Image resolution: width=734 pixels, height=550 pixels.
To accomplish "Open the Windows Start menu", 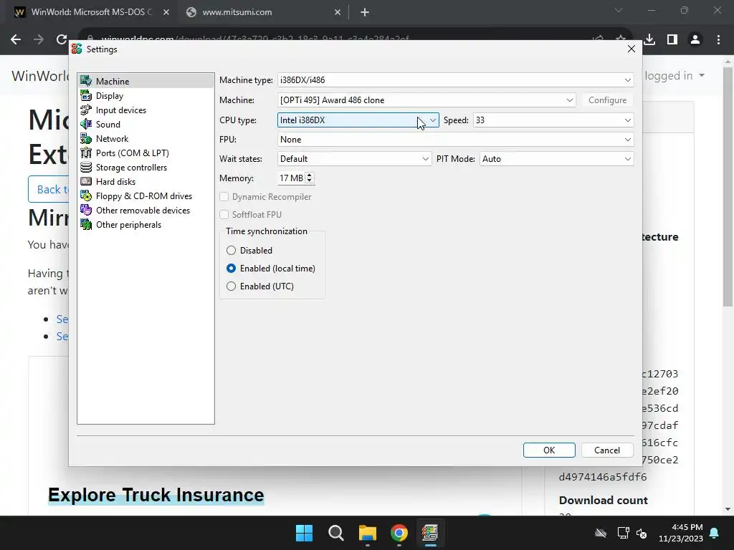I will 304,533.
